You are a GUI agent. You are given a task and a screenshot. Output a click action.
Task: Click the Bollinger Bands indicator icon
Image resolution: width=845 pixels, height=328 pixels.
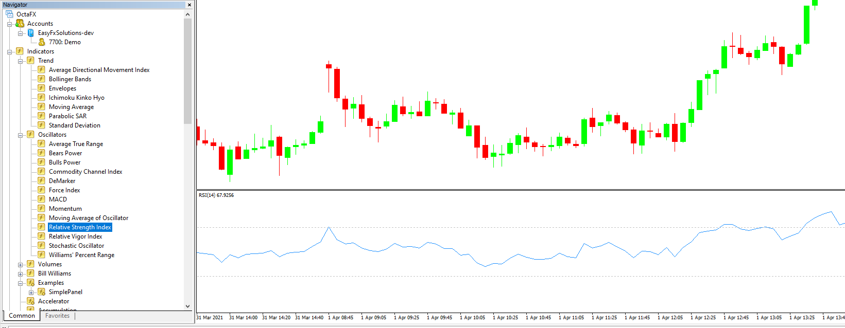pyautogui.click(x=41, y=79)
